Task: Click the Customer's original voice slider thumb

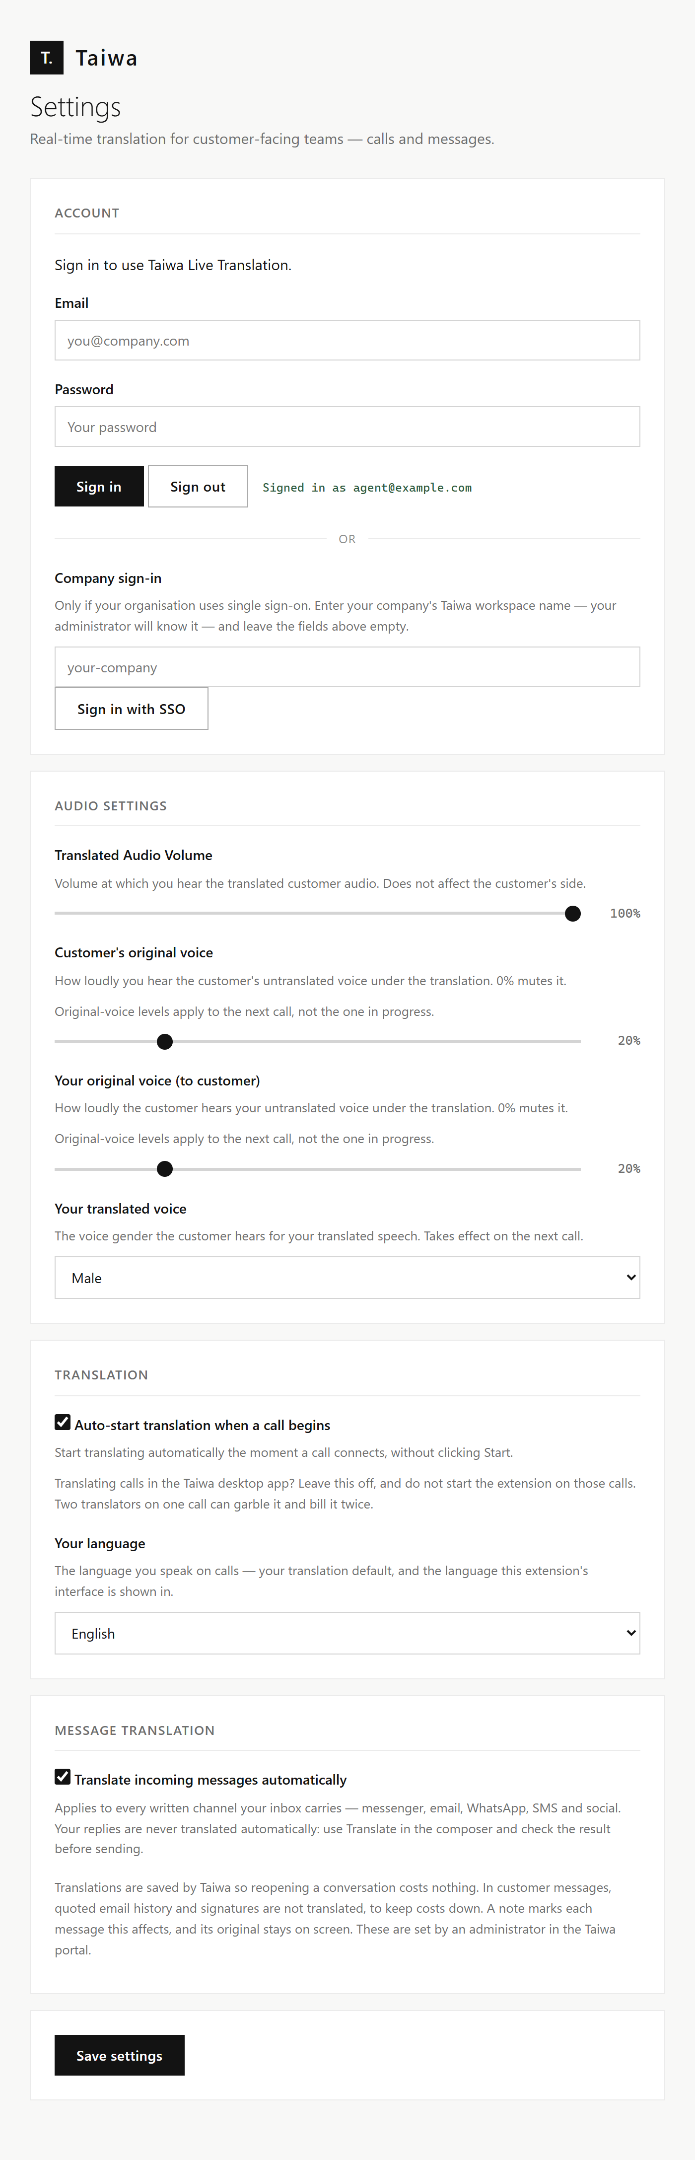Action: pos(165,1041)
